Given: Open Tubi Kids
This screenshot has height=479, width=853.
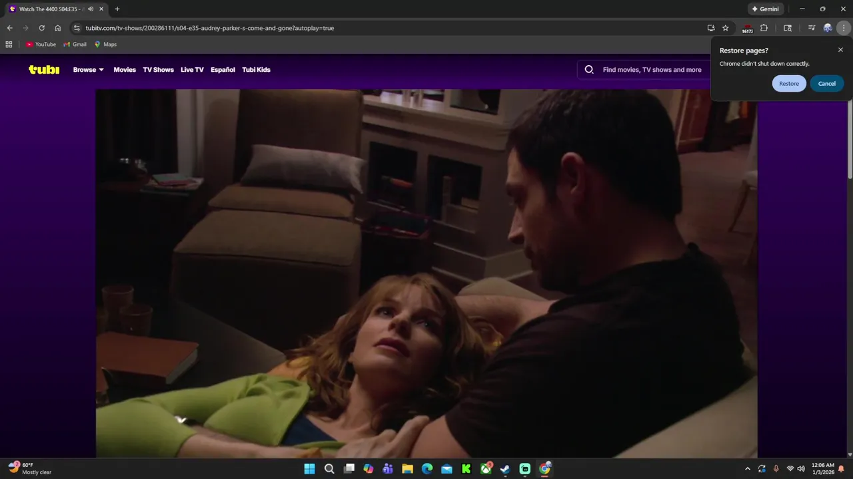Looking at the screenshot, I should [x=256, y=70].
